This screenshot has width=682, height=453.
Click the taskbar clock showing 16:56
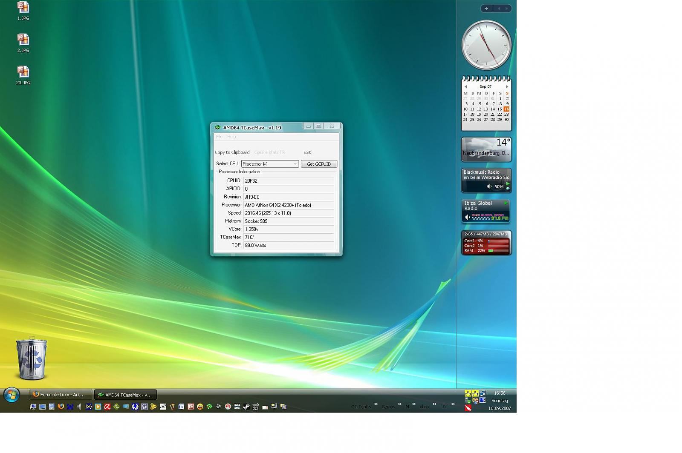point(500,393)
